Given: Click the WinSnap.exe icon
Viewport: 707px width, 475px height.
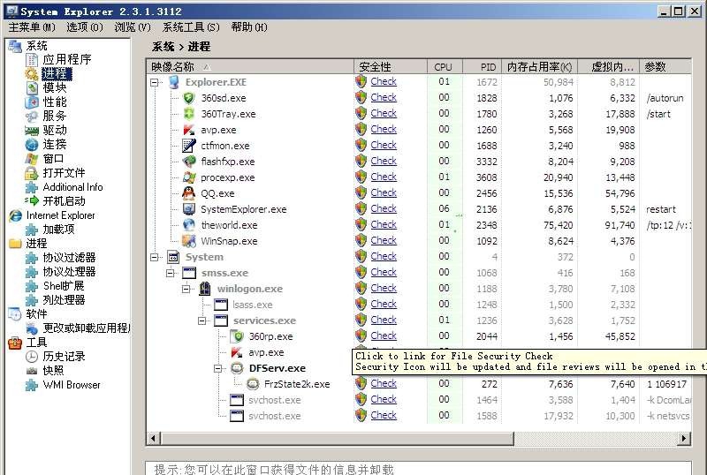Looking at the screenshot, I should click(x=188, y=241).
